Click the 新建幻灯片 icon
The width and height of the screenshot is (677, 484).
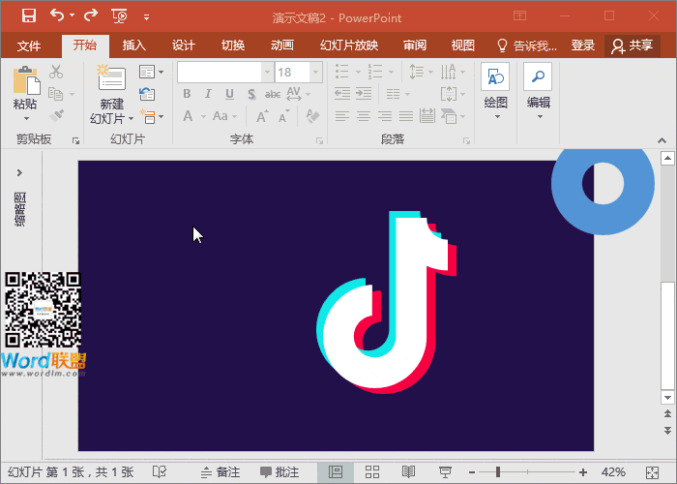pyautogui.click(x=111, y=77)
